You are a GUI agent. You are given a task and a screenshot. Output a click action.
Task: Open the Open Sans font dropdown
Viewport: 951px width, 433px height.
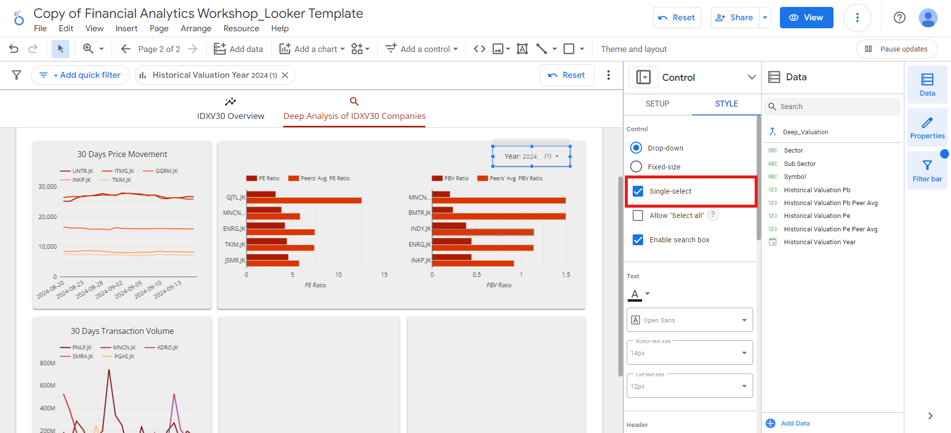click(690, 320)
